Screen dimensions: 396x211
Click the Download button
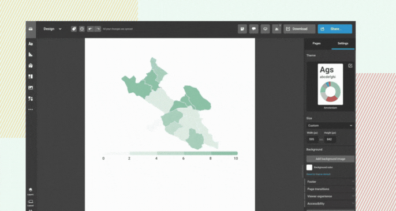coord(299,29)
